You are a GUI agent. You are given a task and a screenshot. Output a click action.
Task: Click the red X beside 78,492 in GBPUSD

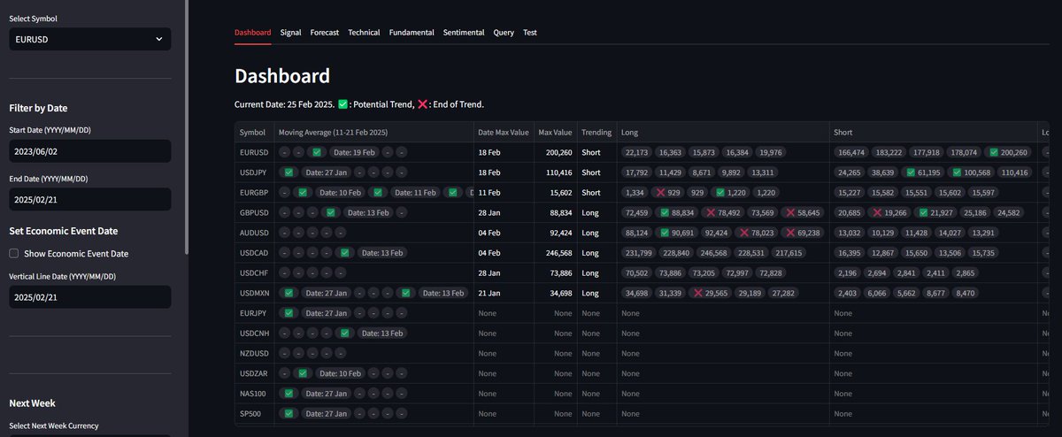(x=712, y=212)
